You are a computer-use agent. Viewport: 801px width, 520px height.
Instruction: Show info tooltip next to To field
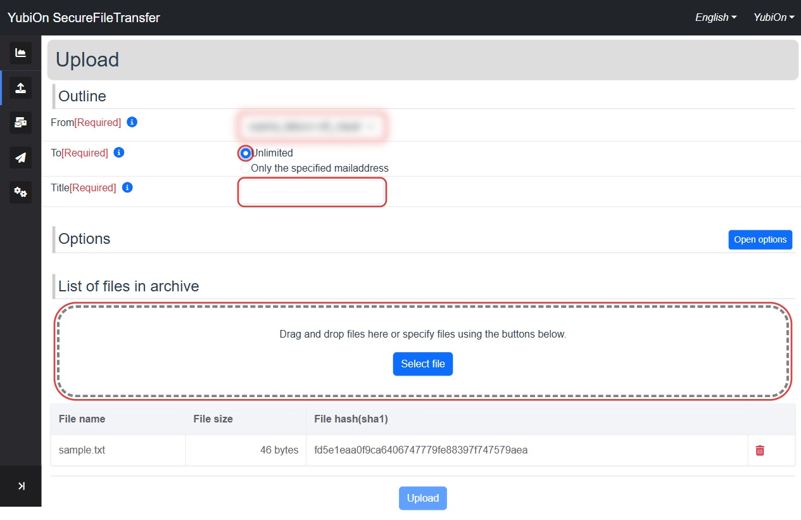tap(119, 153)
